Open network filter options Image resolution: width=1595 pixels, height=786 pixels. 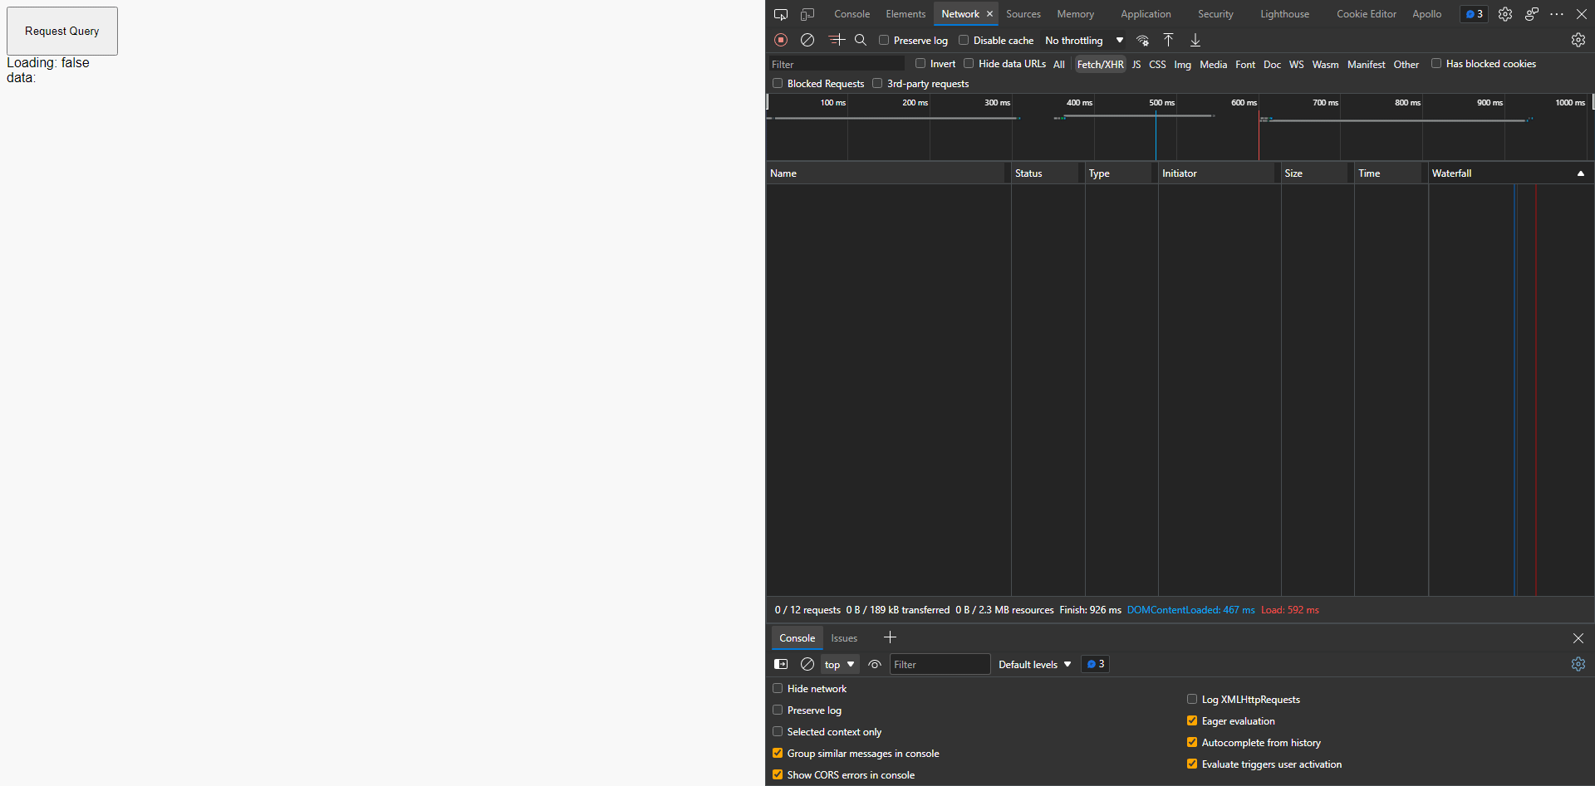[x=837, y=39]
